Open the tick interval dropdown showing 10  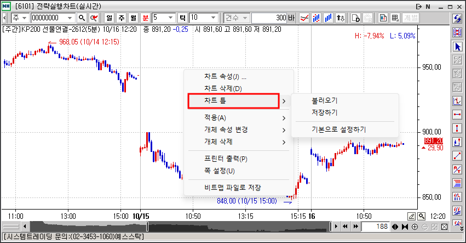213,18
